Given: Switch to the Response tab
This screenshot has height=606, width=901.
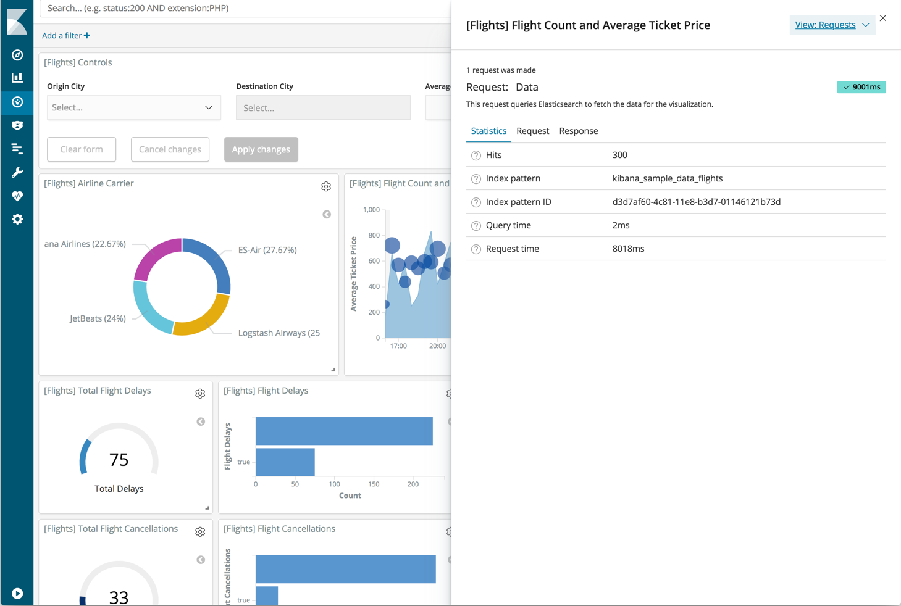Looking at the screenshot, I should pos(578,131).
